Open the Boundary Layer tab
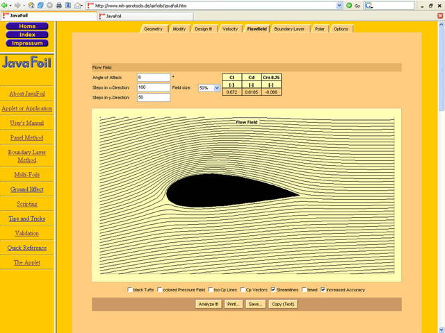Image resolution: width=445 pixels, height=333 pixels. coord(289,29)
